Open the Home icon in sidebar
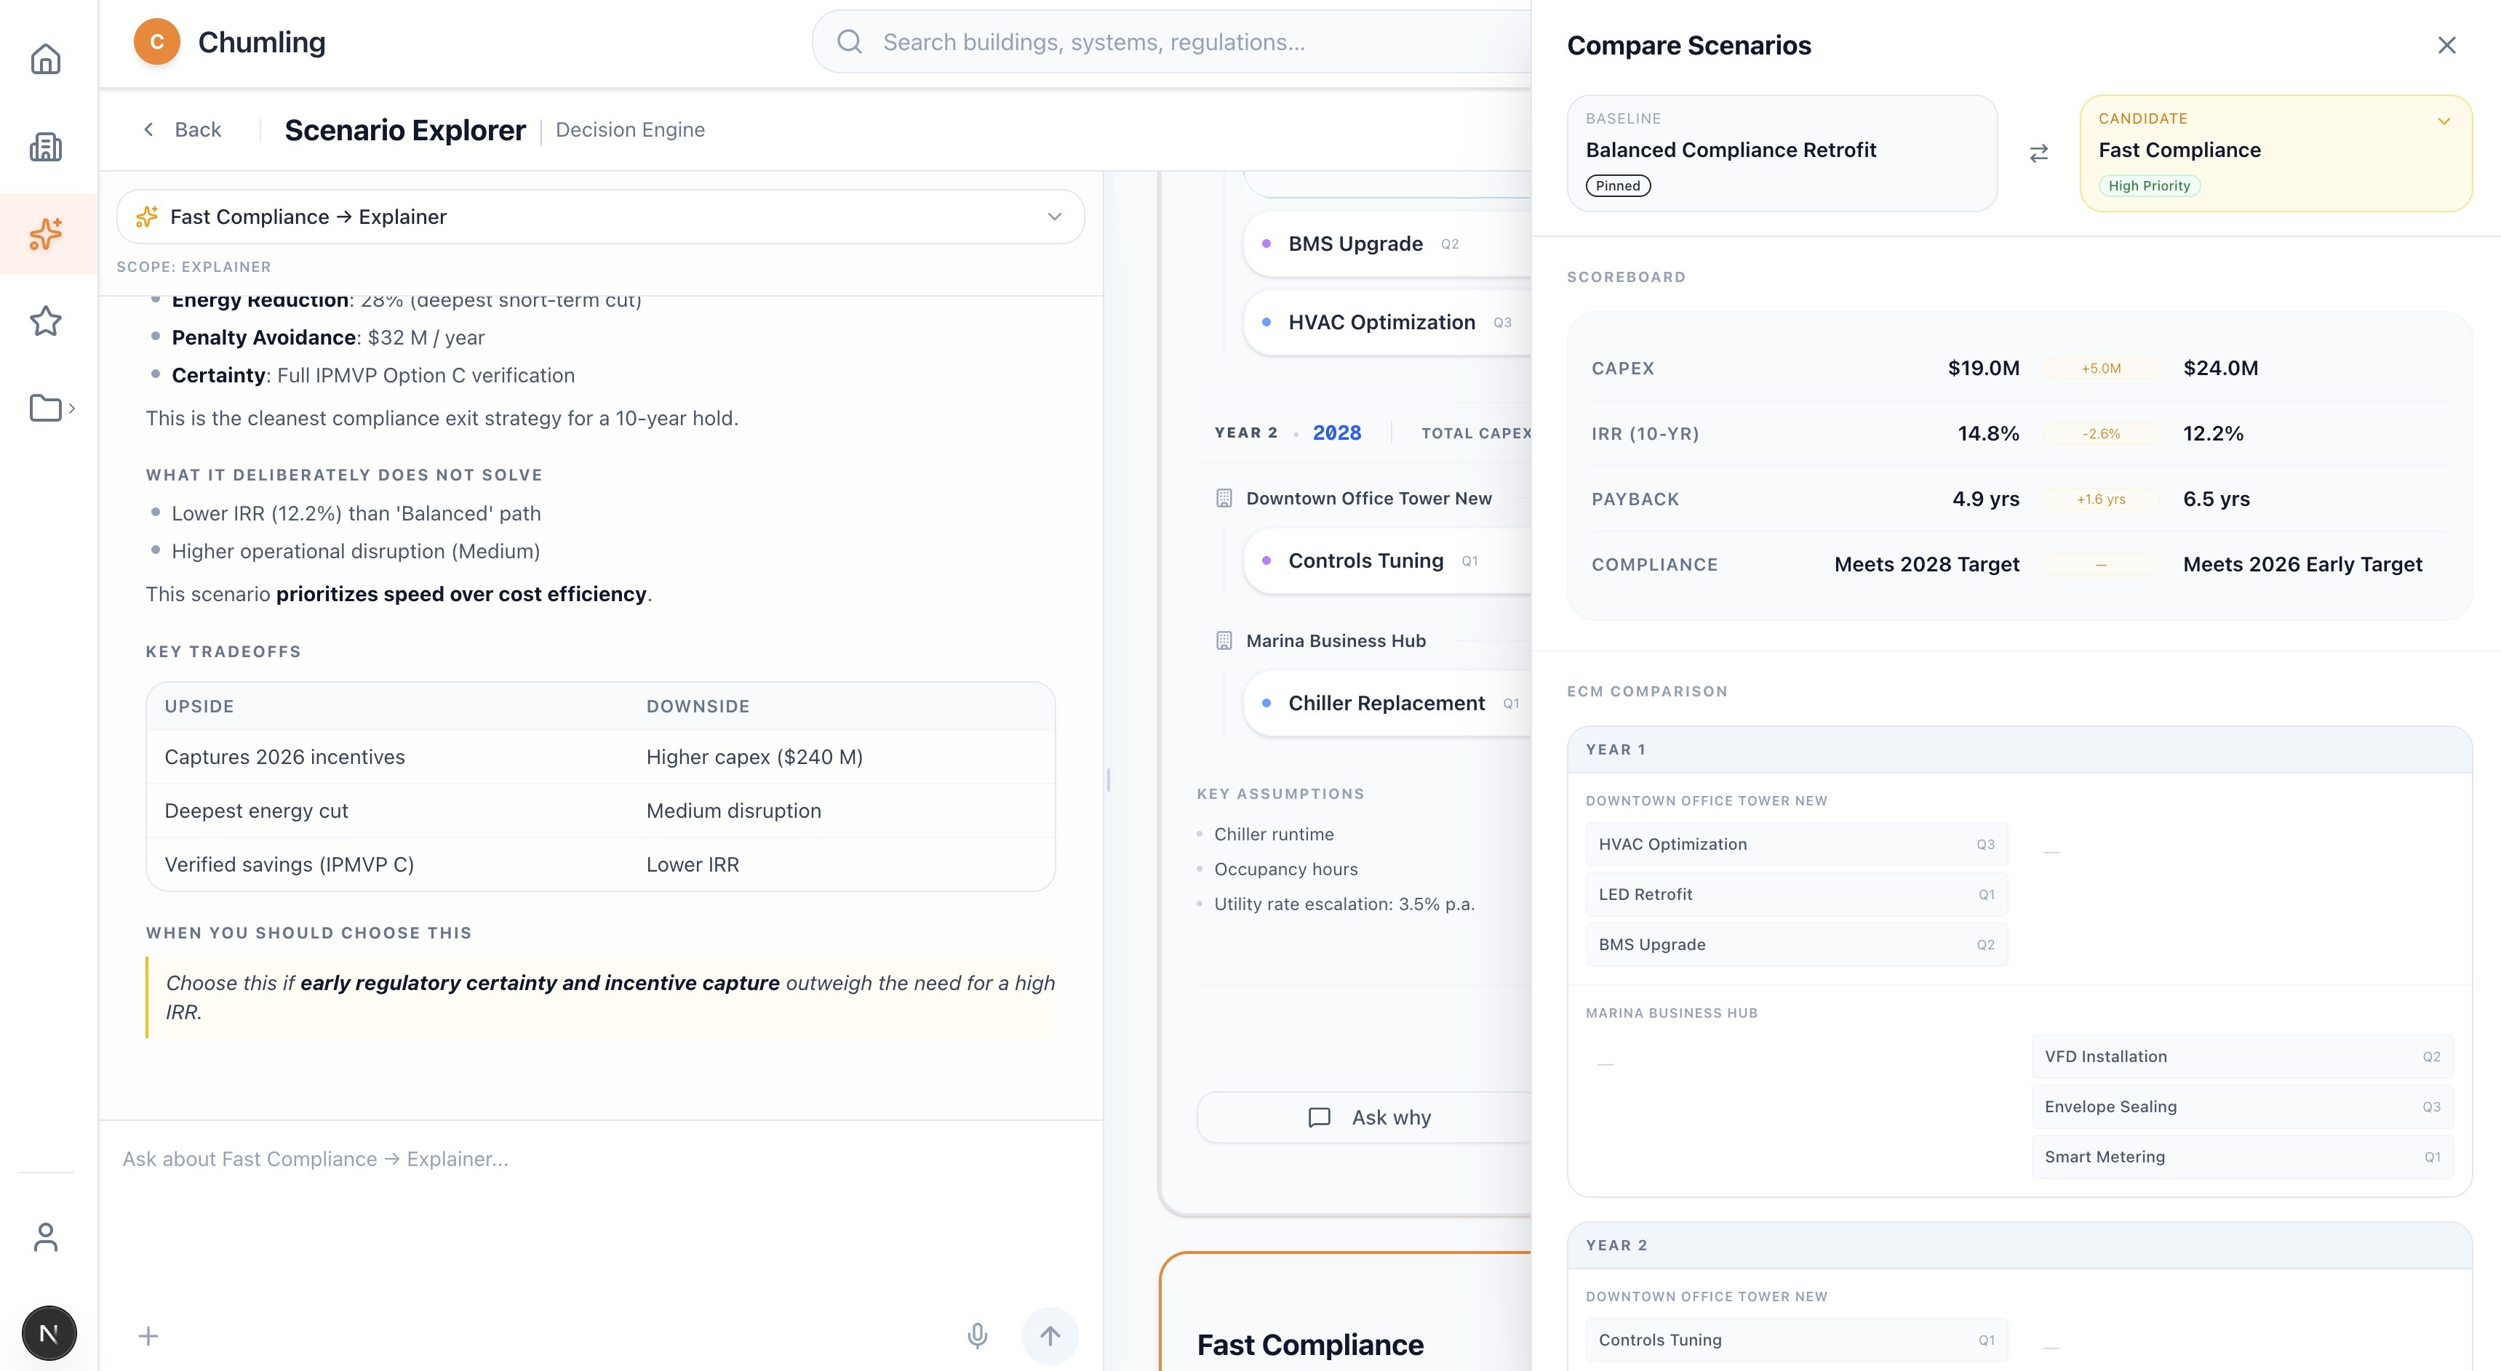2501x1371 pixels. click(46, 59)
